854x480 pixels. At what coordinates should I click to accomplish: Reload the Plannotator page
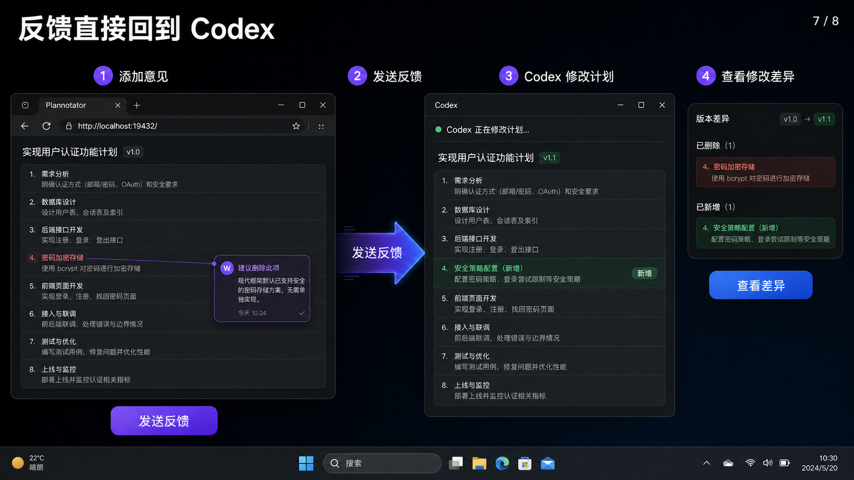46,126
